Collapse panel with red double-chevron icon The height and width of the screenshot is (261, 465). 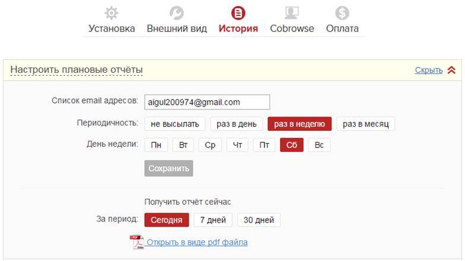[451, 70]
